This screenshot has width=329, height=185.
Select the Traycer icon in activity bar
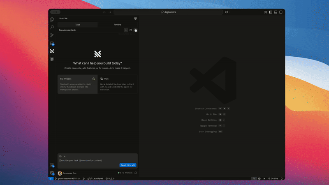(x=52, y=51)
